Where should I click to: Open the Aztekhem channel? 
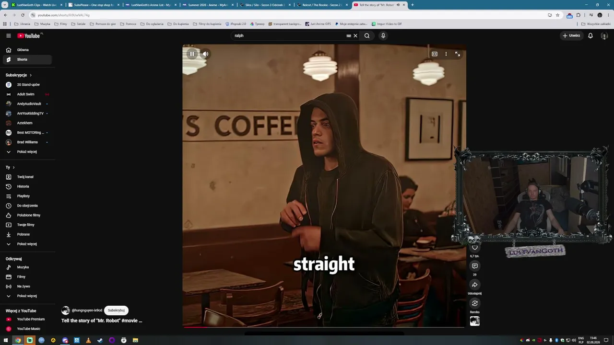[x=26, y=123]
